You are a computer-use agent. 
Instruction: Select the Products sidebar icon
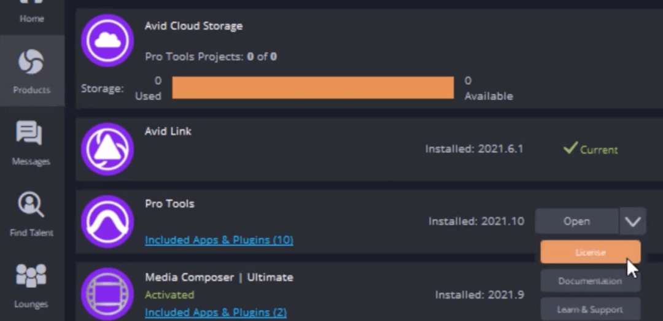[31, 71]
